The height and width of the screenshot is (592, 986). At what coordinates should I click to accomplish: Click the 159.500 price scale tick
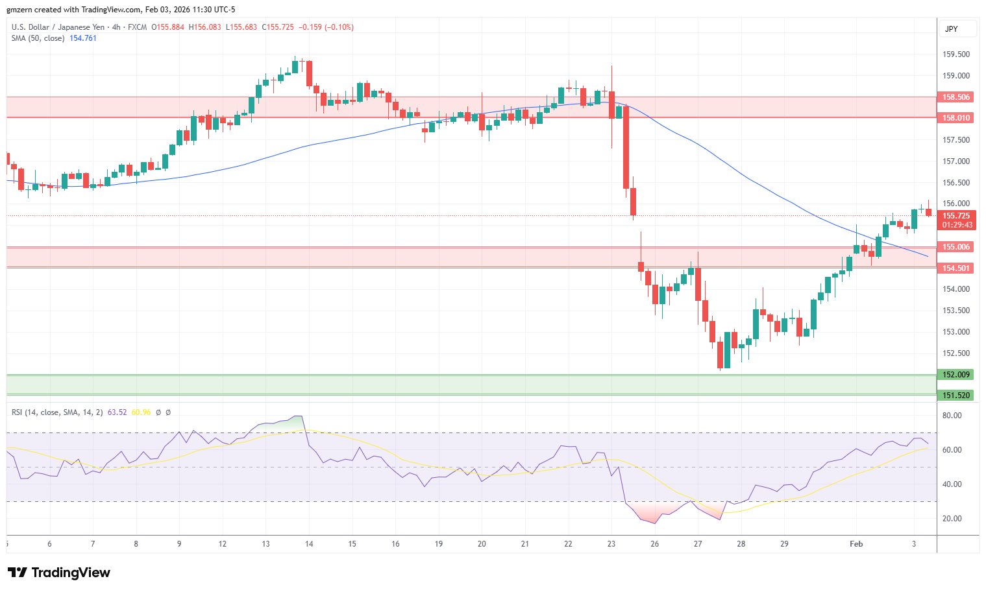coord(956,54)
